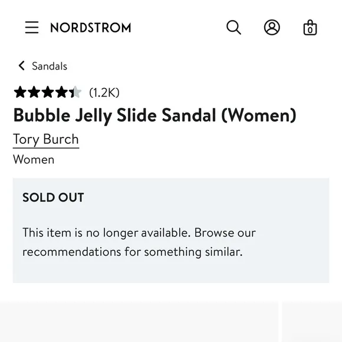Visit the Tory Burch brand link
Viewport: 342px width, 342px height.
pos(46,140)
